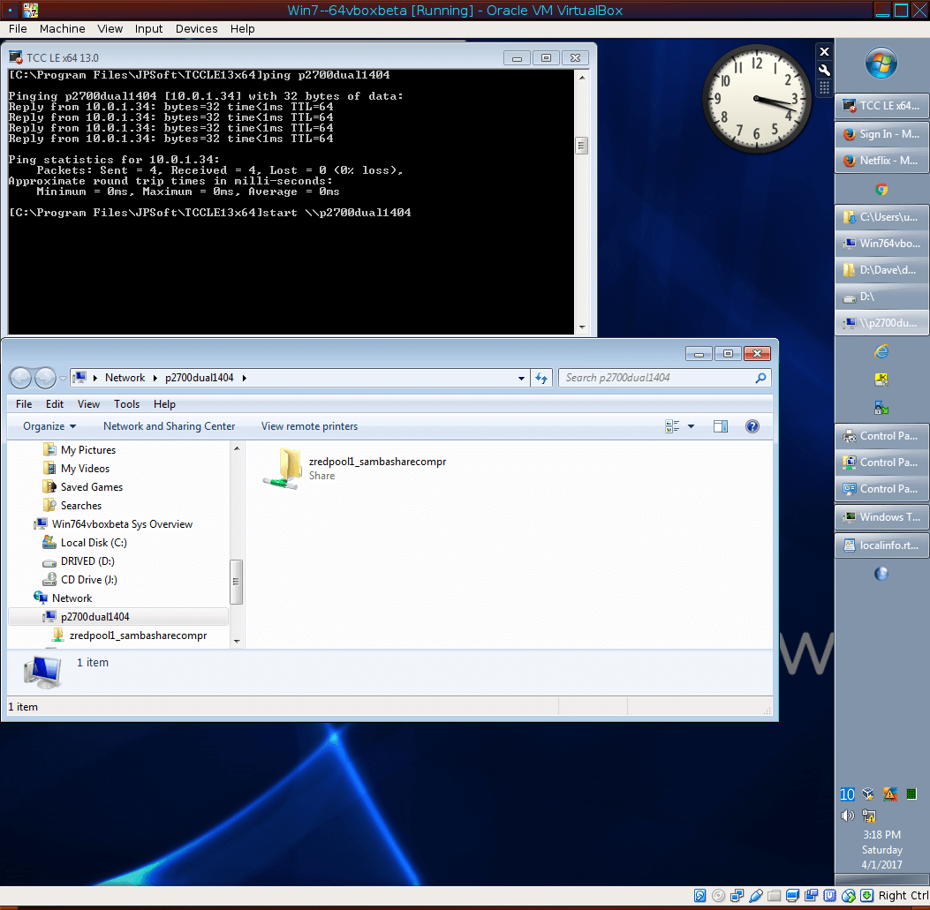930x910 pixels.
Task: Open the localinfo.rtf taskbar item
Action: click(x=882, y=545)
